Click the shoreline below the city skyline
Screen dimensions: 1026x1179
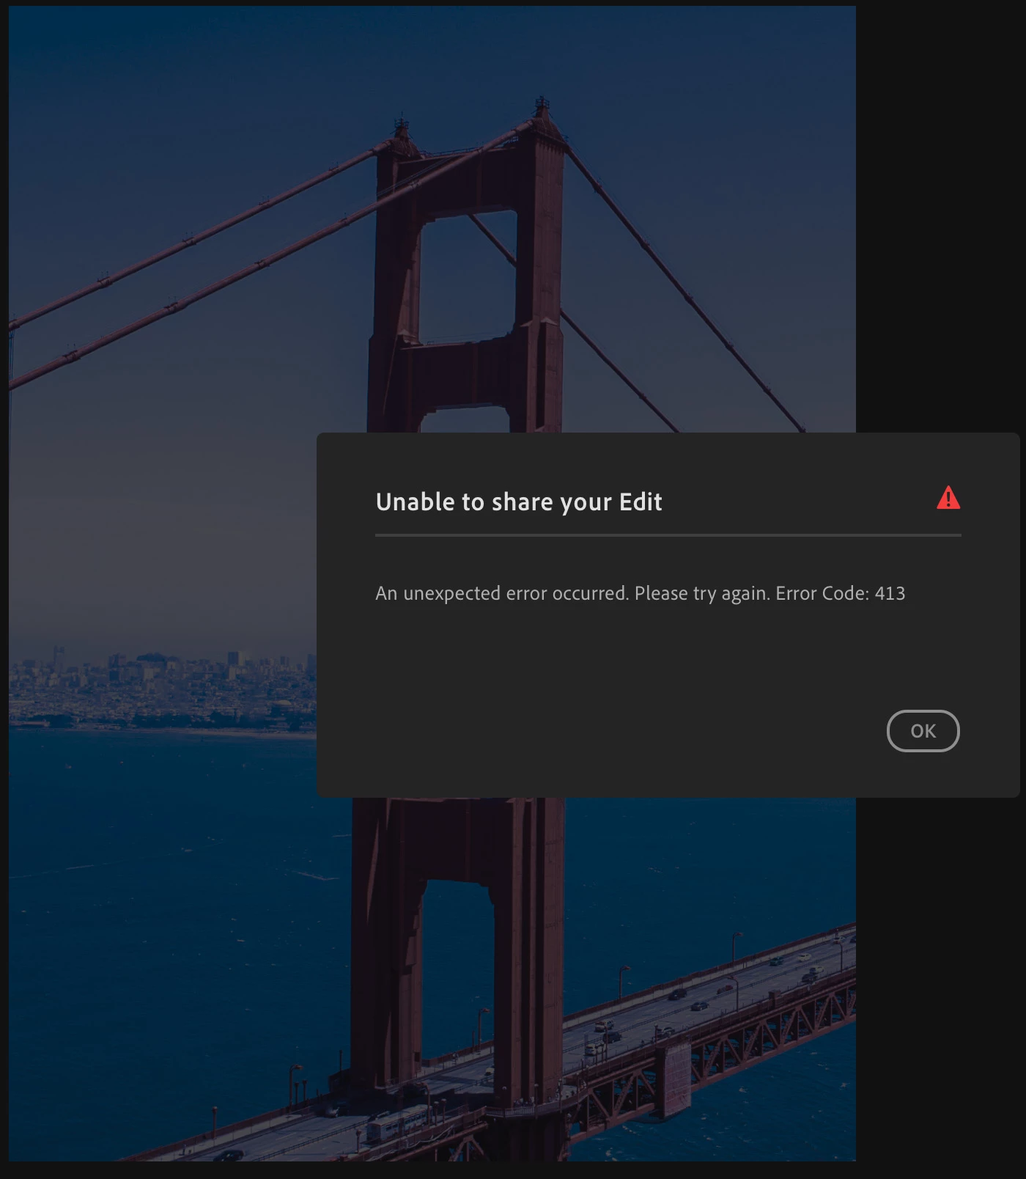[163, 730]
